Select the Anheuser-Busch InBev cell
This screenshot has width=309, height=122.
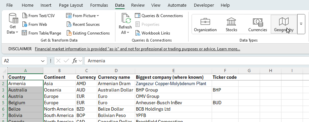[173, 103]
